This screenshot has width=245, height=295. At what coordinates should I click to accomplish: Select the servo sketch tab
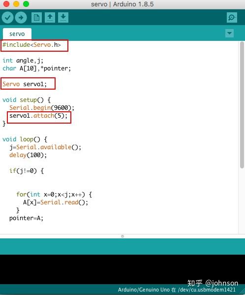pyautogui.click(x=17, y=34)
